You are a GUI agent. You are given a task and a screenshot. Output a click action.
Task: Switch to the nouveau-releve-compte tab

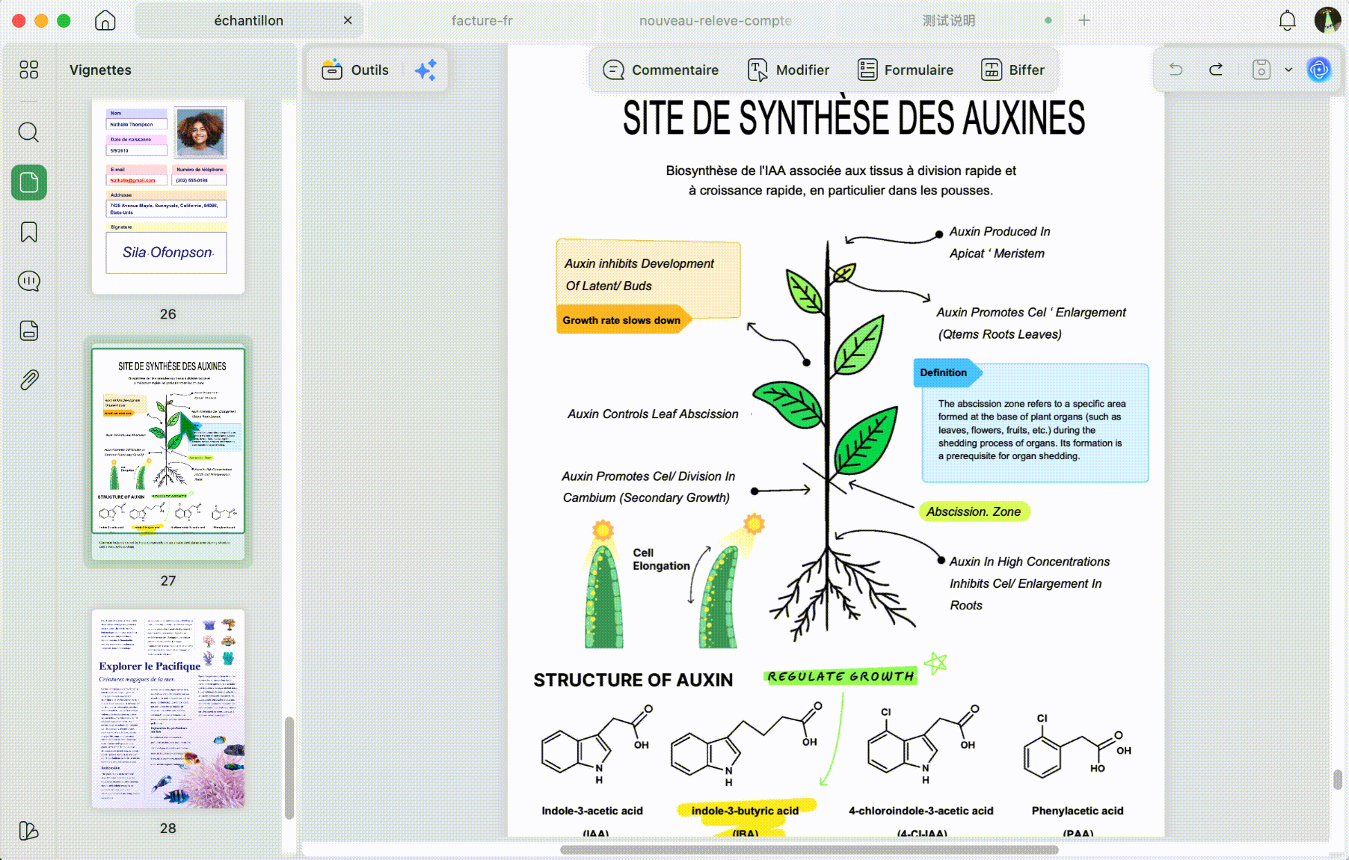point(716,20)
